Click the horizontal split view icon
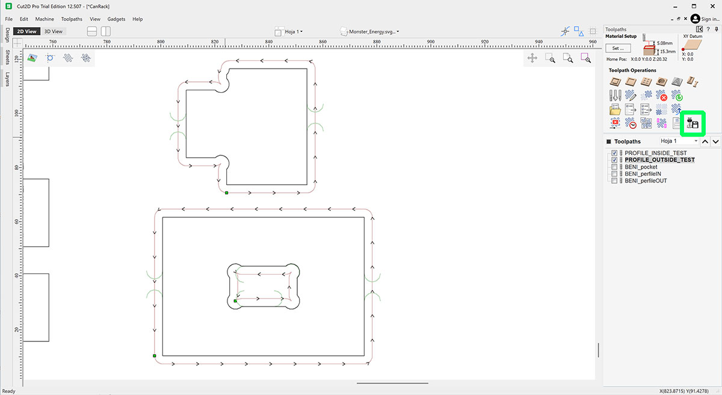 92,31
